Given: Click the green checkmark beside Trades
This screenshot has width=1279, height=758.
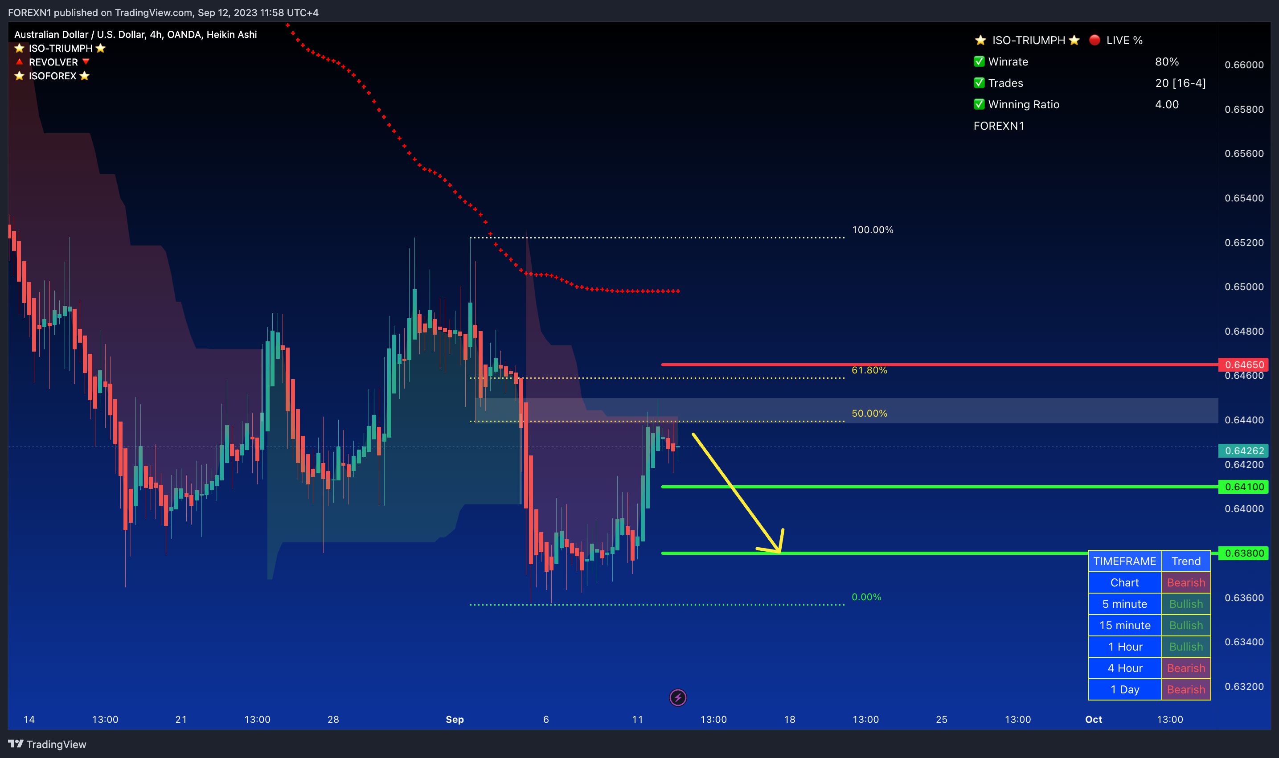Looking at the screenshot, I should tap(979, 83).
